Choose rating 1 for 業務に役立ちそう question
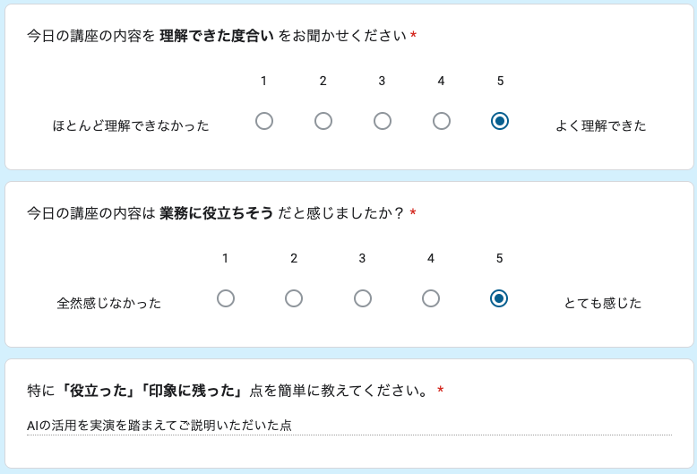Screen dimensions: 697x474 (x=226, y=298)
